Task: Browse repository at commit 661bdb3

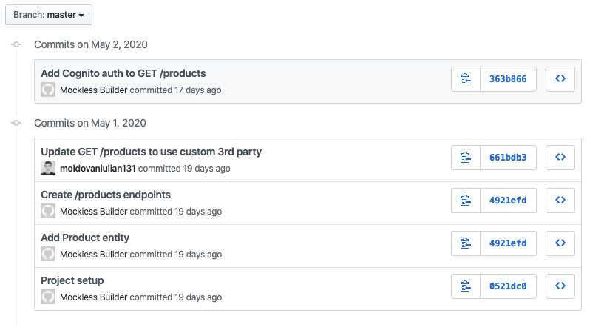Action: pyautogui.click(x=560, y=158)
